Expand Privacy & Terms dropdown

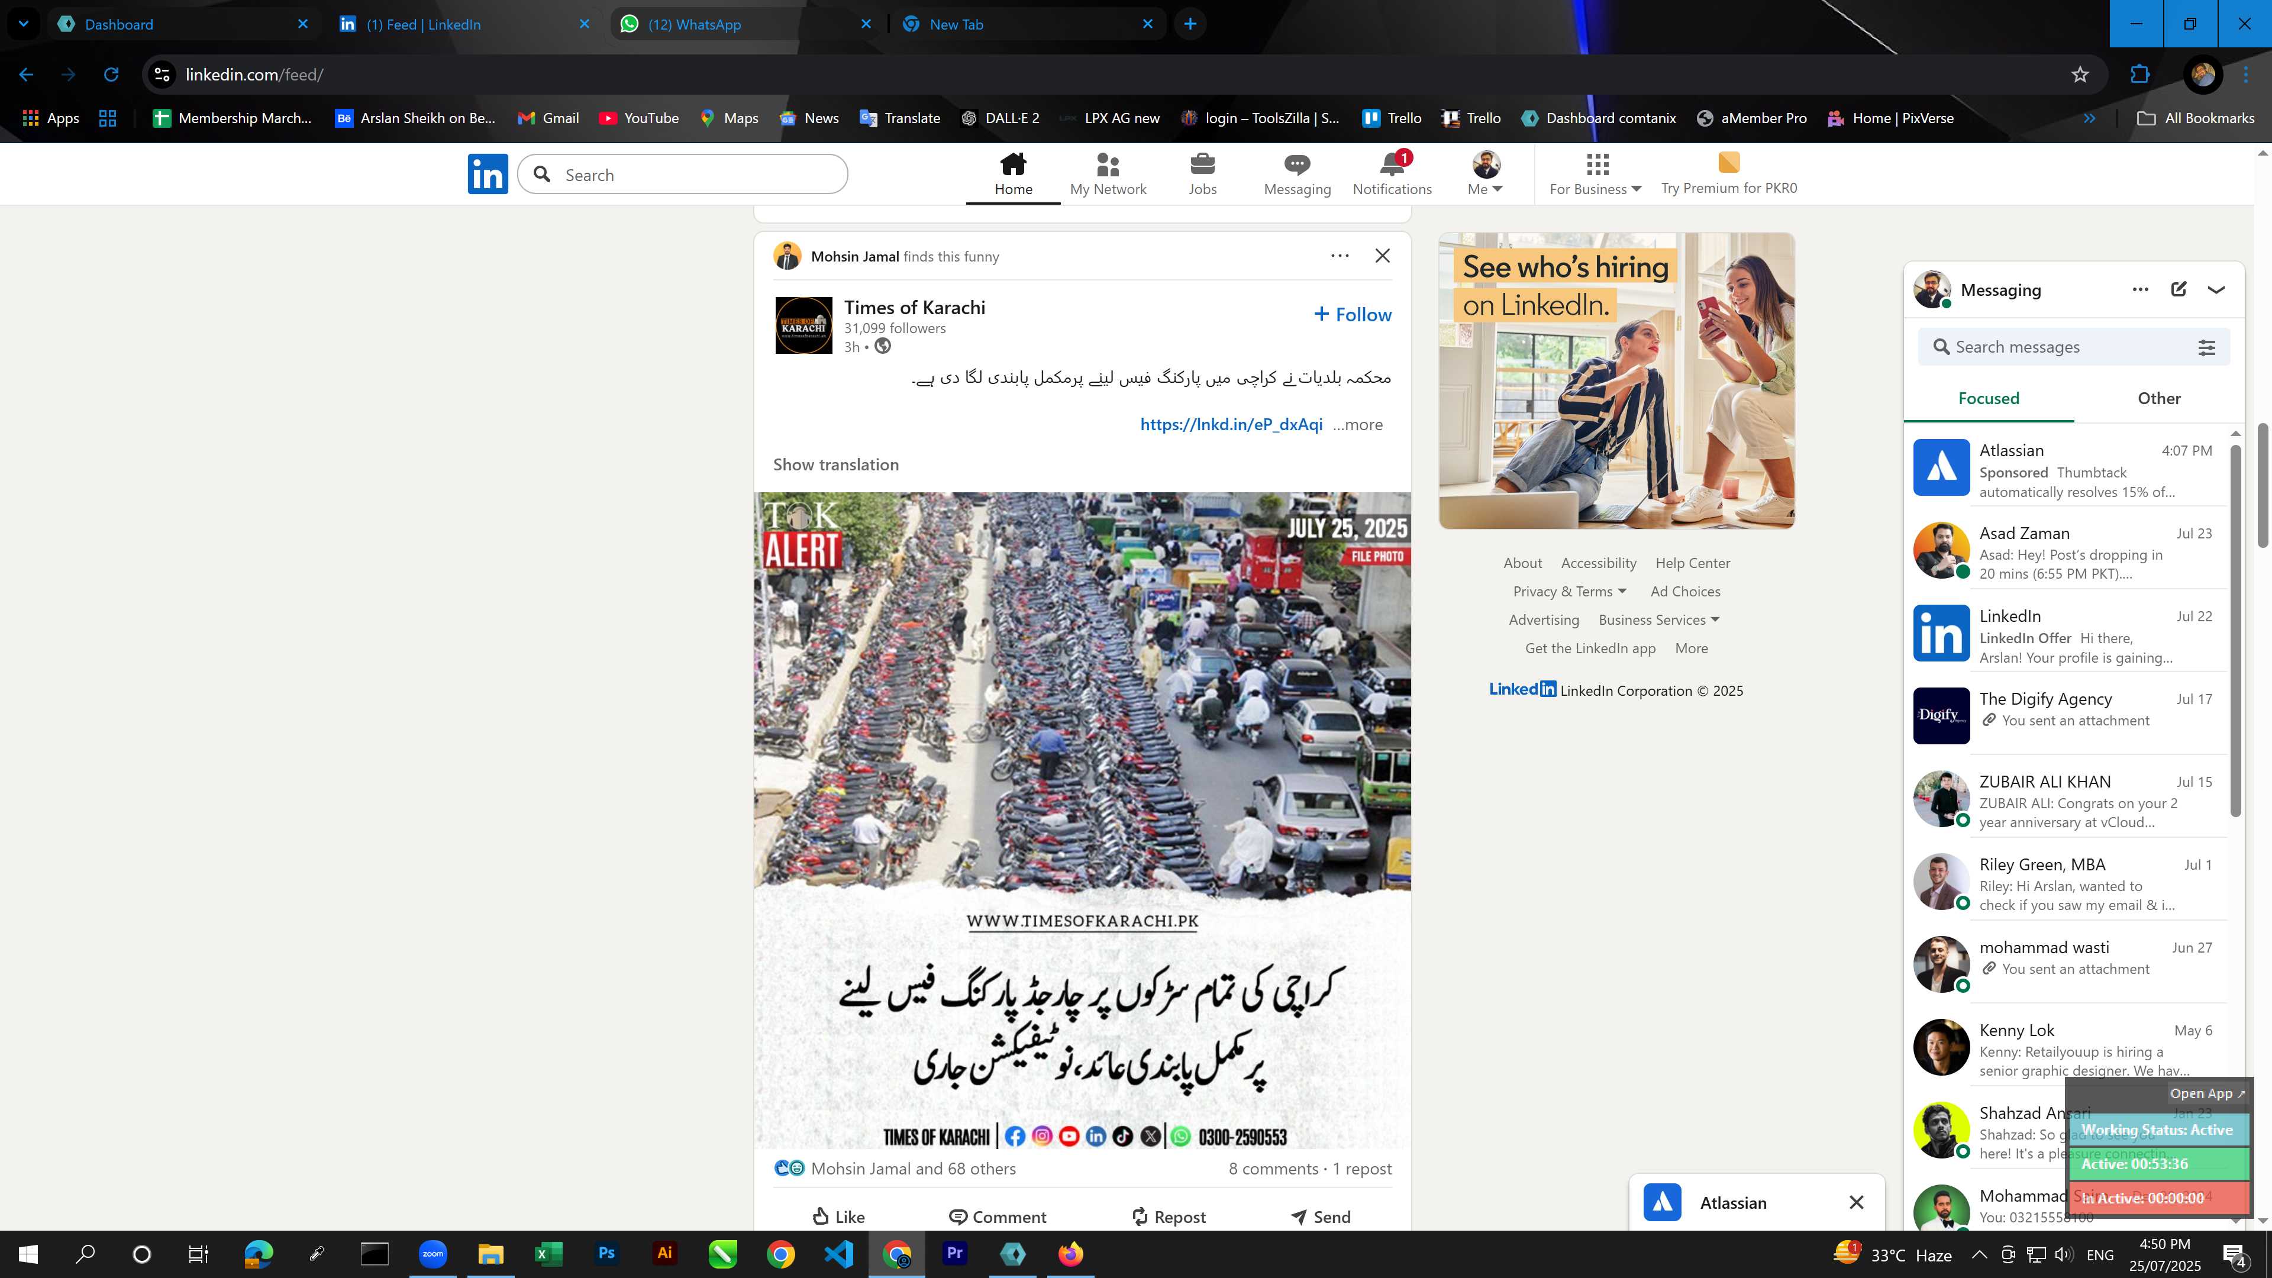1569,591
